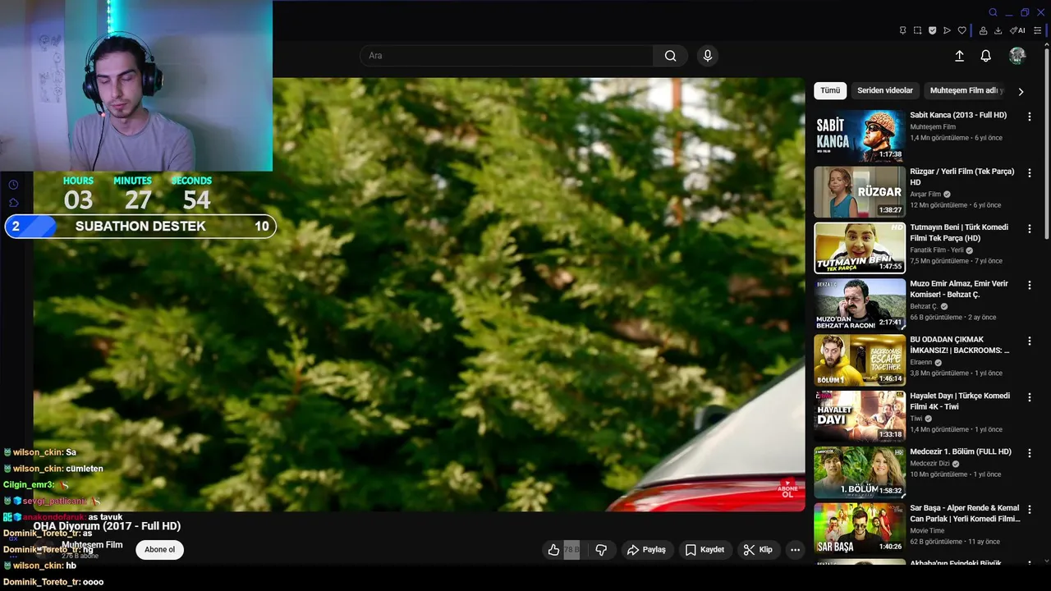1051x591 pixels.
Task: Open Avşar Film channel link
Action: pos(925,195)
